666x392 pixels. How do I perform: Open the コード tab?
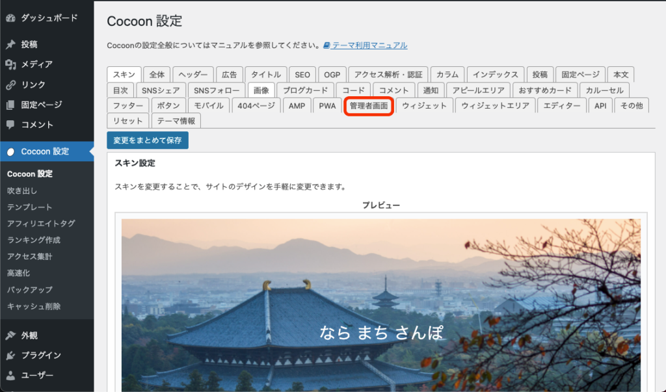[353, 90]
